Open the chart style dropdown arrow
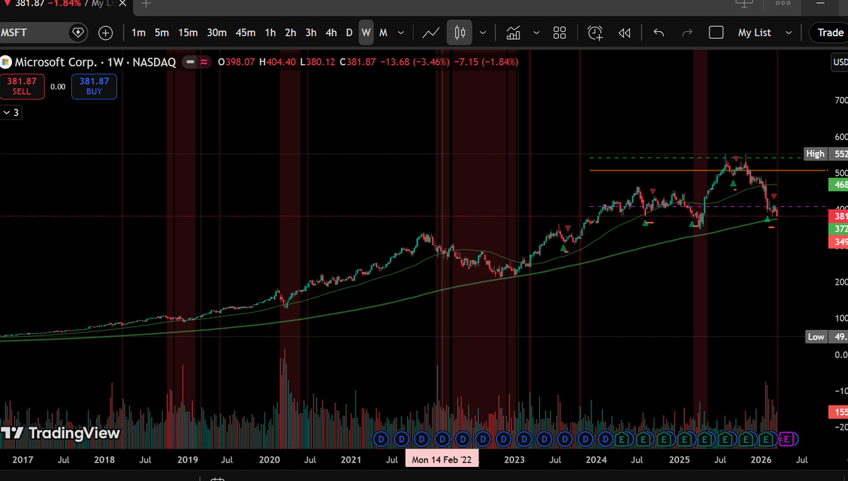This screenshot has width=848, height=481. tap(483, 32)
